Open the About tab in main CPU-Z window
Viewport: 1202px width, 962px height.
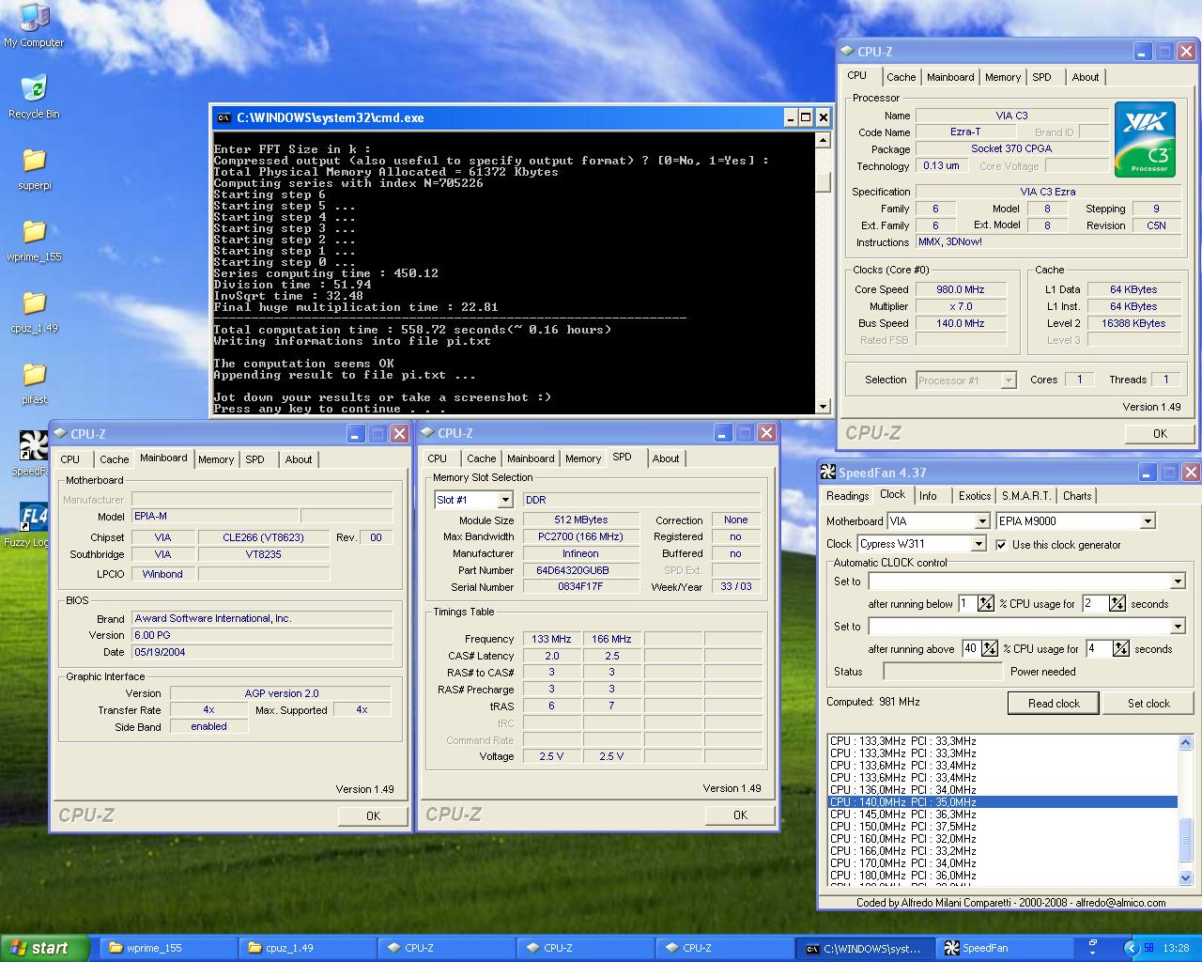pyautogui.click(x=1085, y=77)
